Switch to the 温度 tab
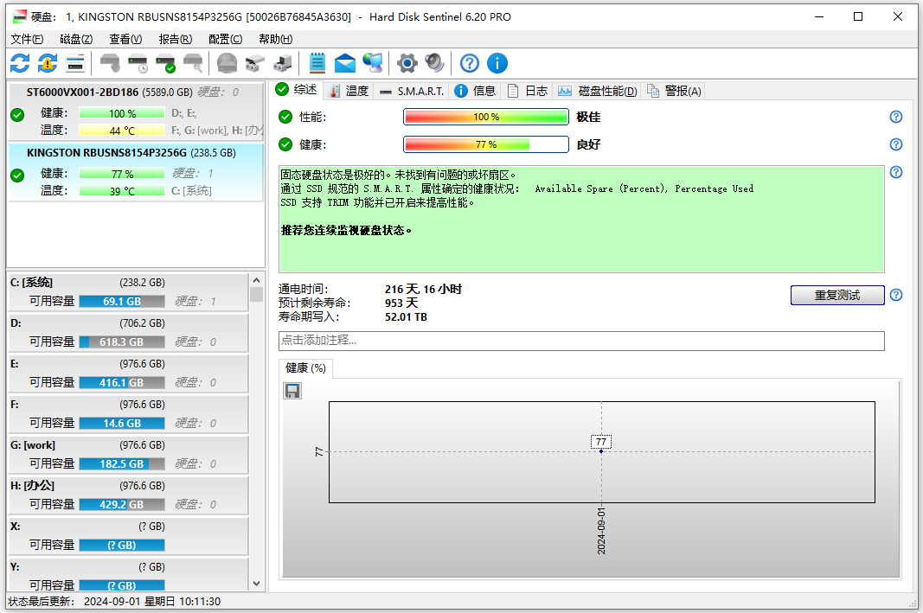This screenshot has height=613, width=923. click(349, 90)
